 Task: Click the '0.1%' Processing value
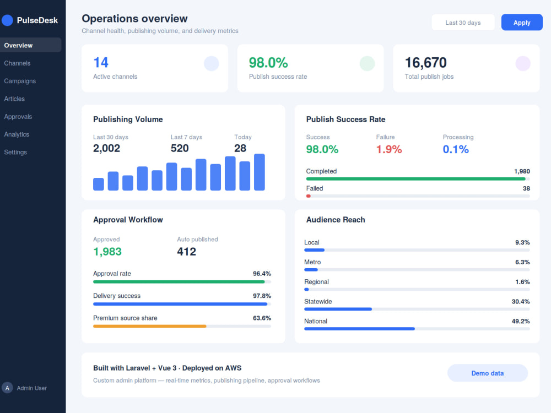(x=456, y=149)
